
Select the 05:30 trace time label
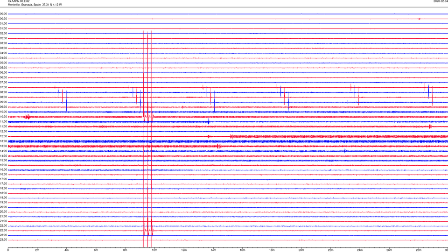pyautogui.click(x=4, y=68)
